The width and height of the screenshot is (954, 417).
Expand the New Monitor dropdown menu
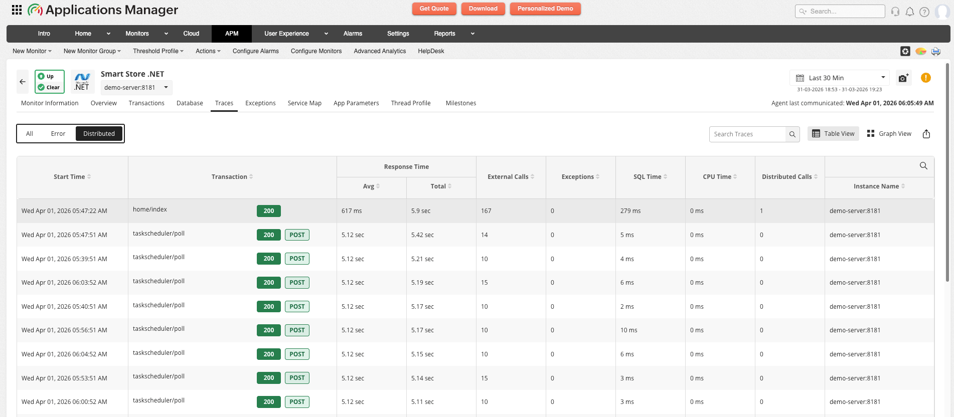point(32,51)
